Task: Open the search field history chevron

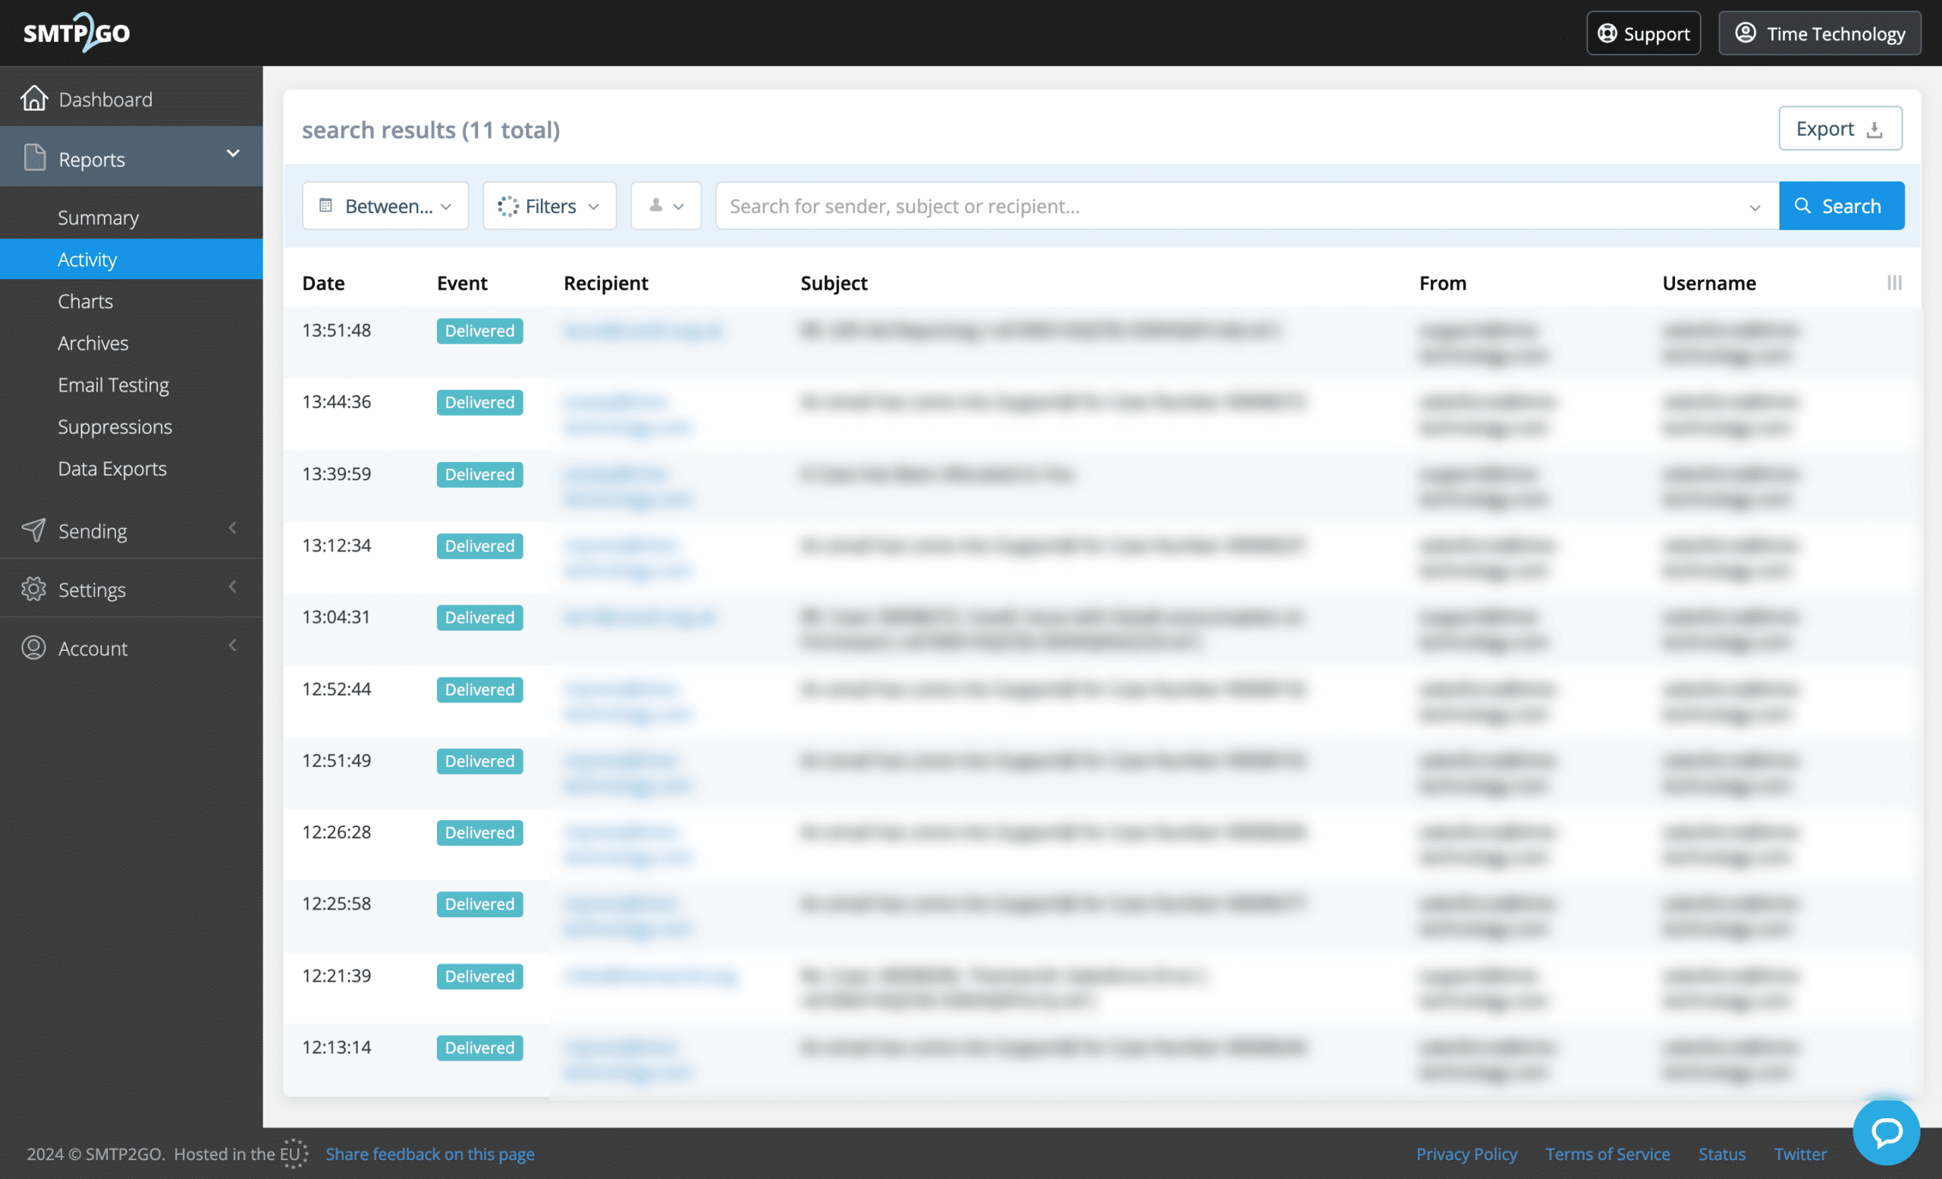Action: coord(1755,207)
